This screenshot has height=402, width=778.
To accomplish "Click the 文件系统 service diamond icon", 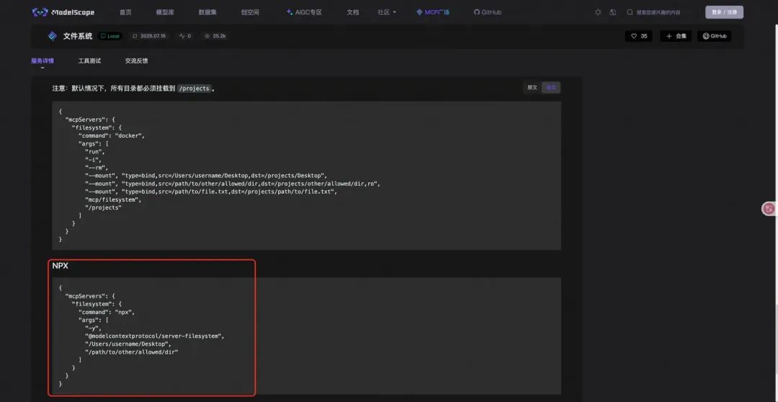I will tap(52, 36).
